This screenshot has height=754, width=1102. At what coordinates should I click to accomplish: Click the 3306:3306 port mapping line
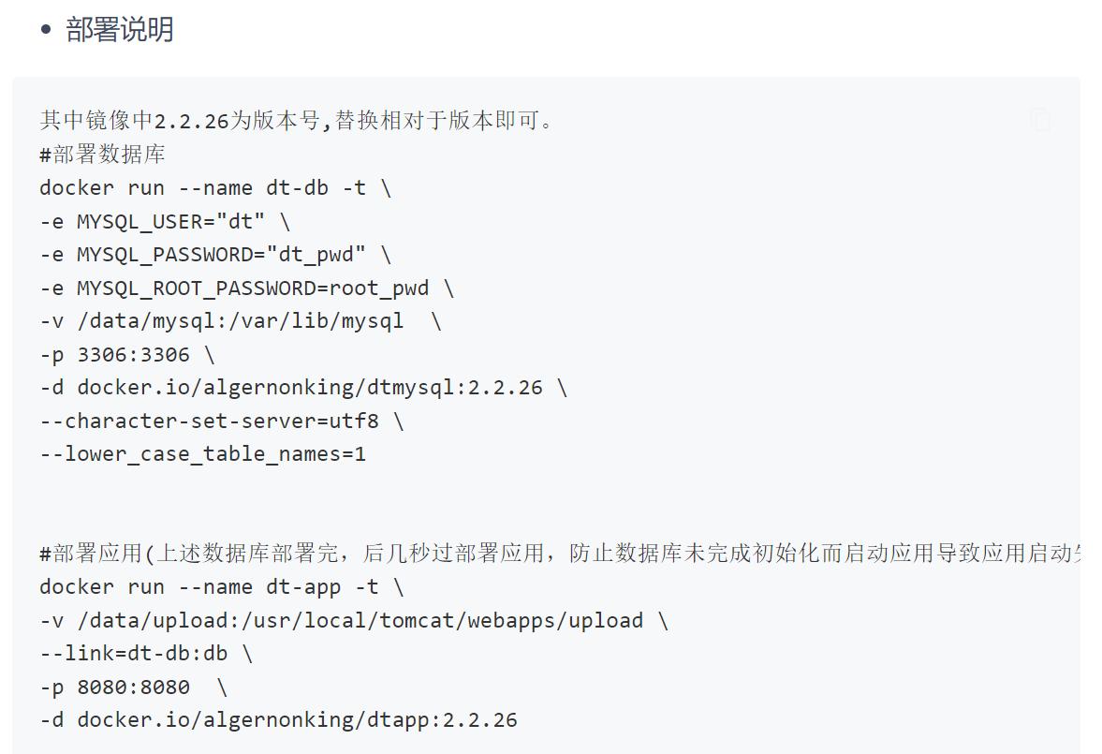[127, 355]
